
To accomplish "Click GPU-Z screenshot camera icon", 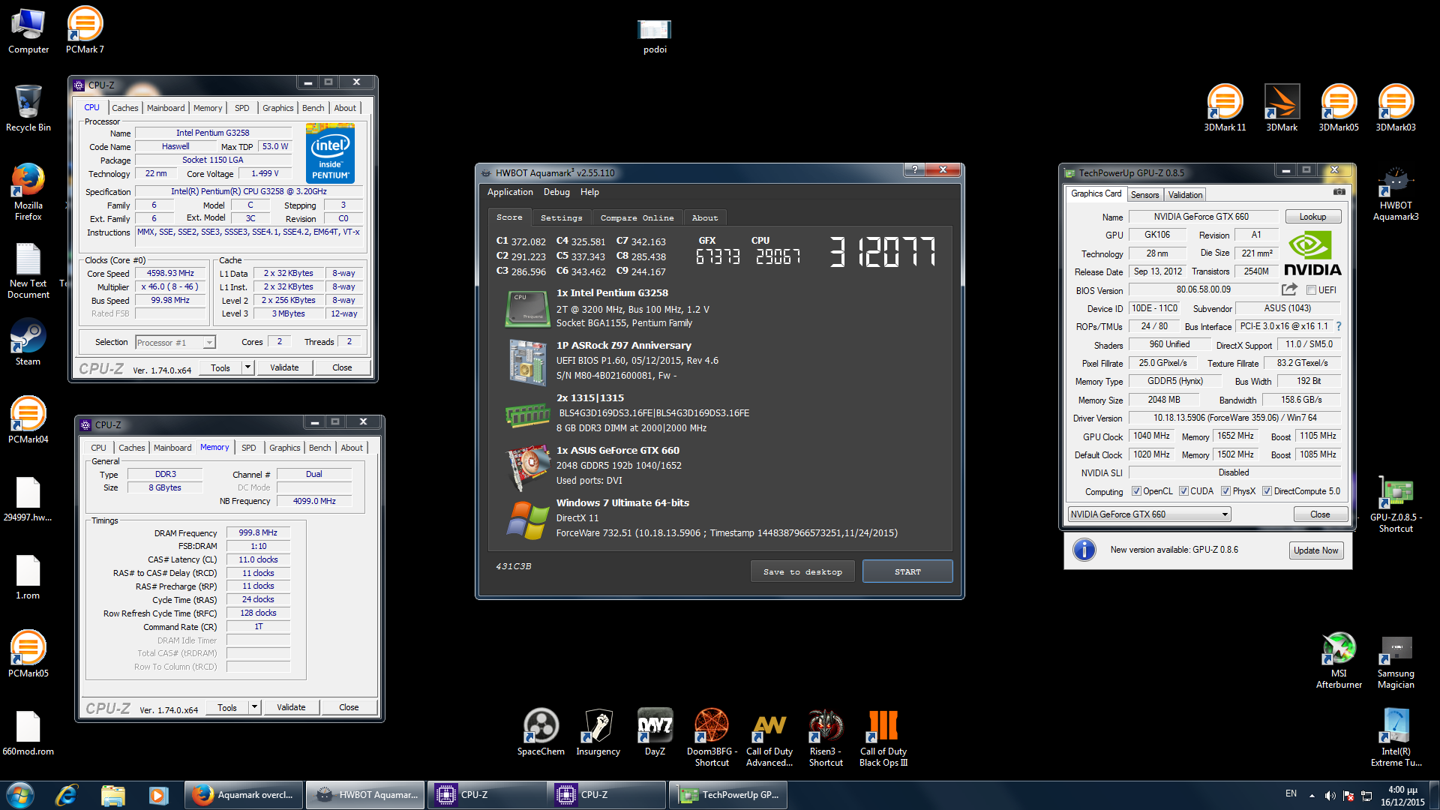I will tap(1339, 193).
